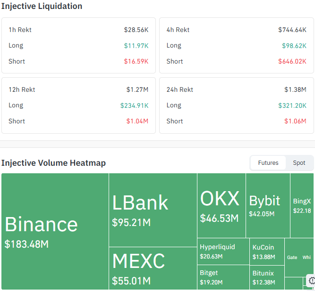Viewport: 315px width, 291px height.
Task: Select the KuCoin heatmap tile
Action: [x=267, y=252]
